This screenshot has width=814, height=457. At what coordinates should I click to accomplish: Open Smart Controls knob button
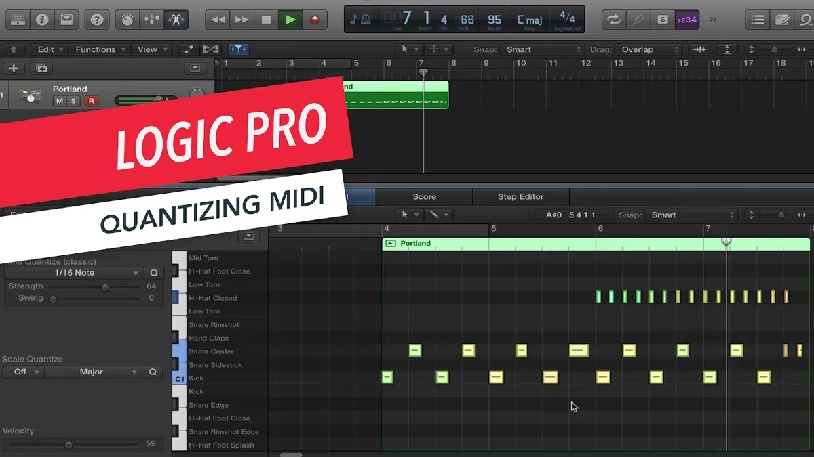128,20
